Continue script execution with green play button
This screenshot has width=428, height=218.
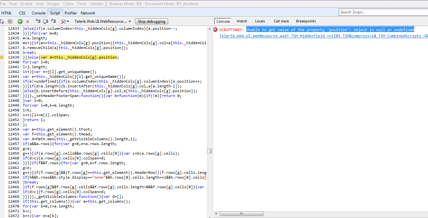coord(20,21)
